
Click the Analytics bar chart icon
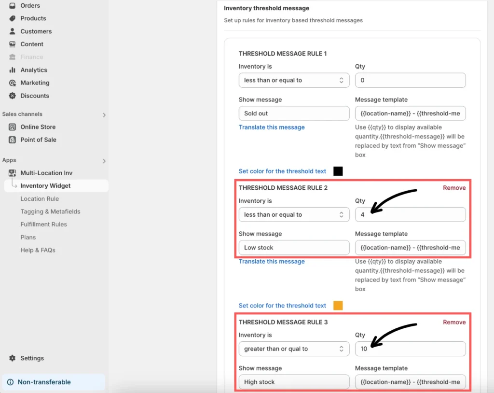tap(13, 70)
